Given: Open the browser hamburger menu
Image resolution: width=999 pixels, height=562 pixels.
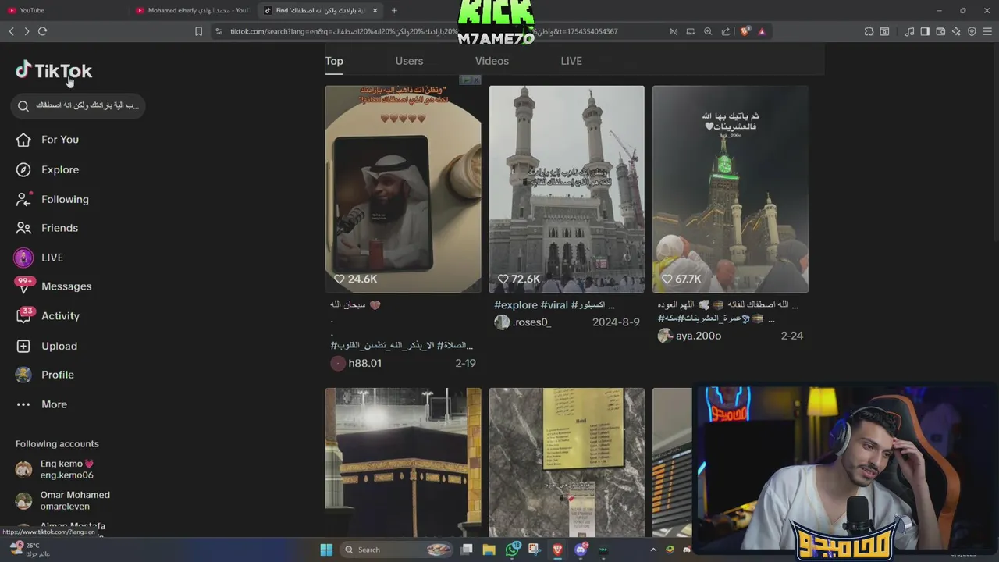Looking at the screenshot, I should [x=988, y=31].
